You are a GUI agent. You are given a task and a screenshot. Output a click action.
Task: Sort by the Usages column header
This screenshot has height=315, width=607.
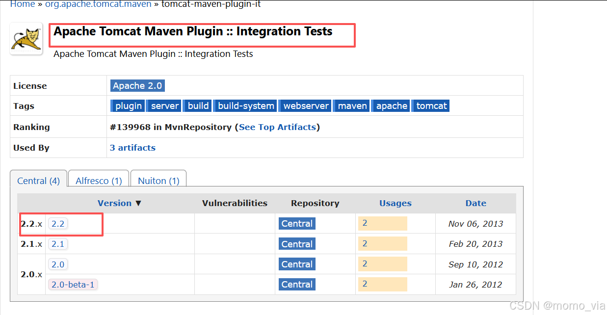396,203
